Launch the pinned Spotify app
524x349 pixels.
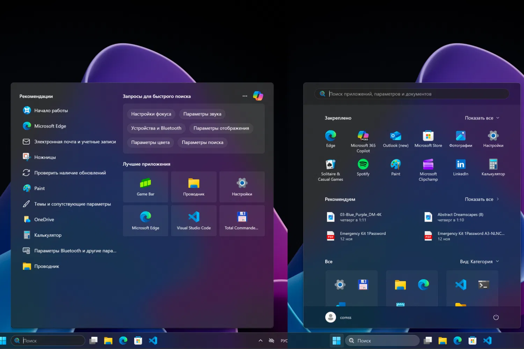point(363,167)
